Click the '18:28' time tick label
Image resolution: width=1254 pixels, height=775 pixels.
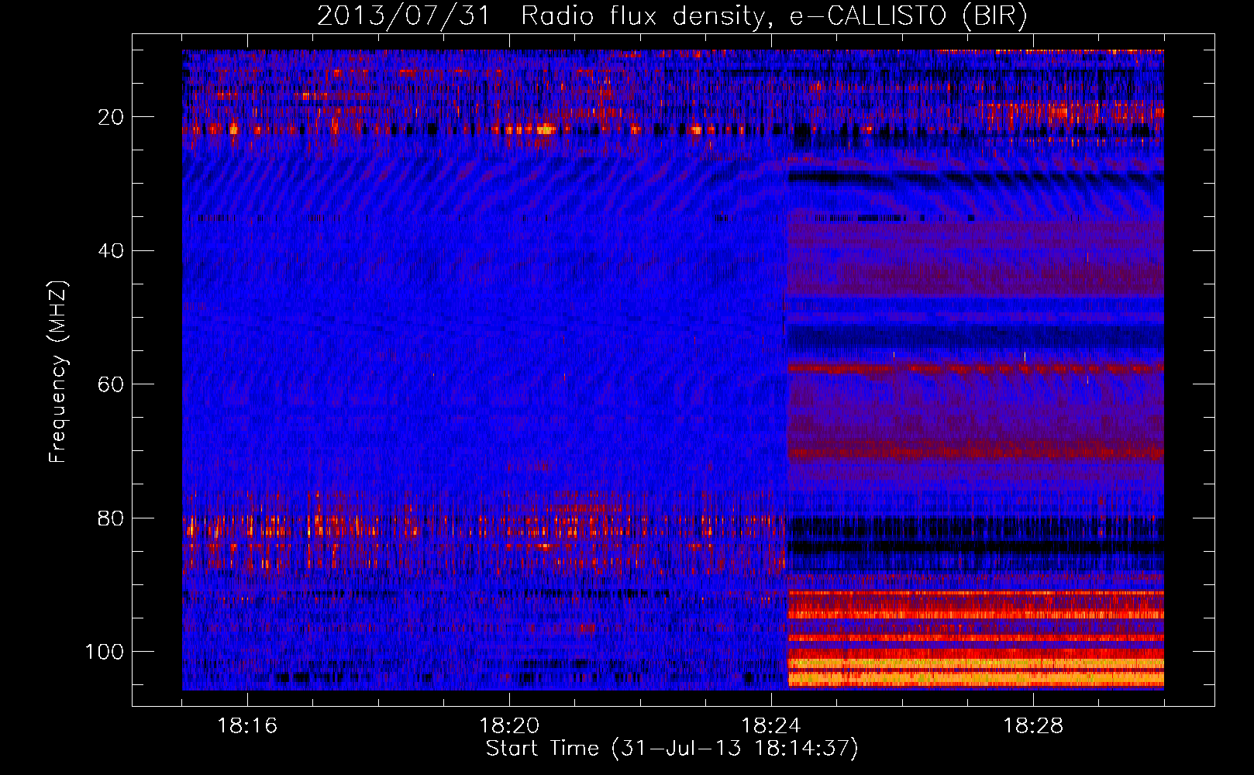1033,726
